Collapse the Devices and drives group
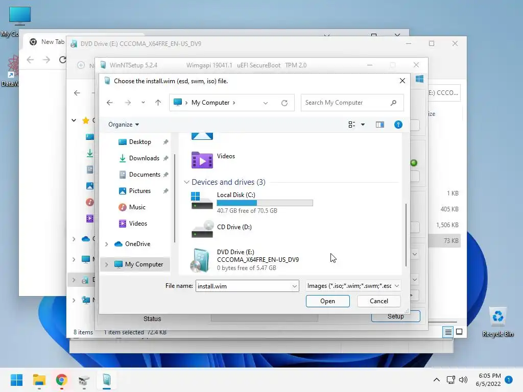The image size is (523, 392). tap(186, 182)
